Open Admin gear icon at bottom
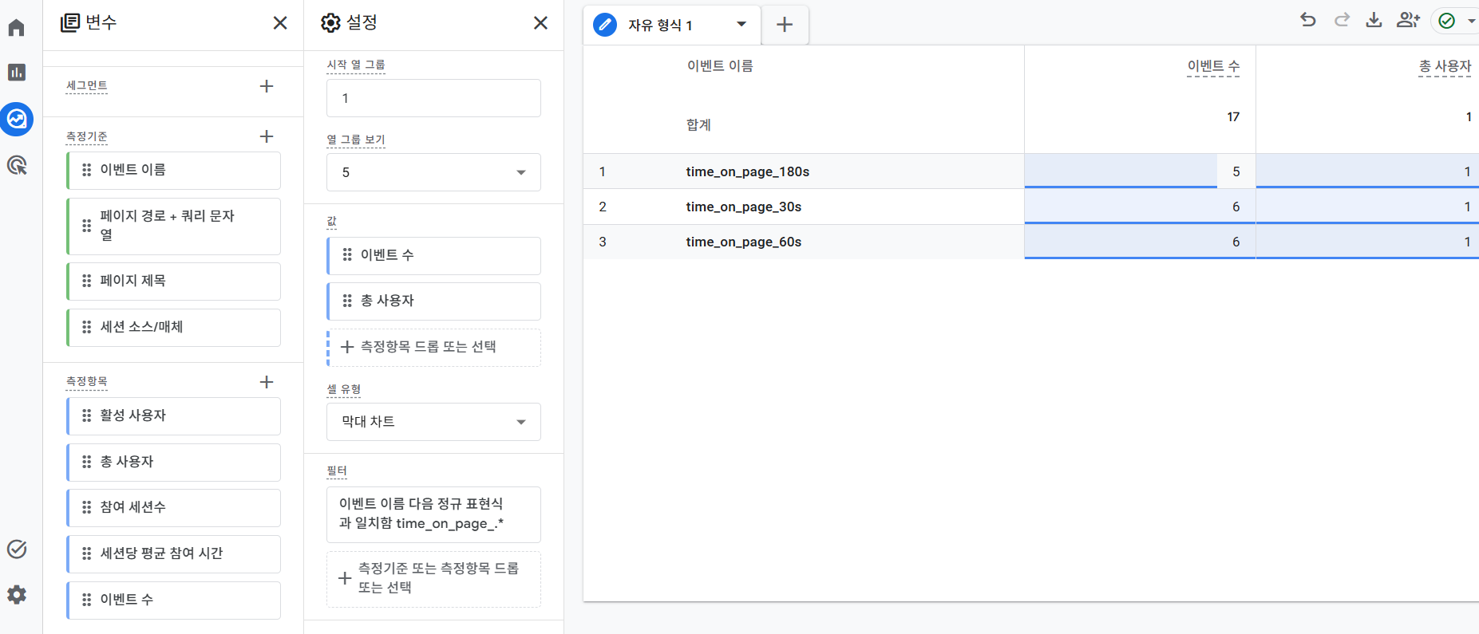The height and width of the screenshot is (634, 1479). coord(17,594)
